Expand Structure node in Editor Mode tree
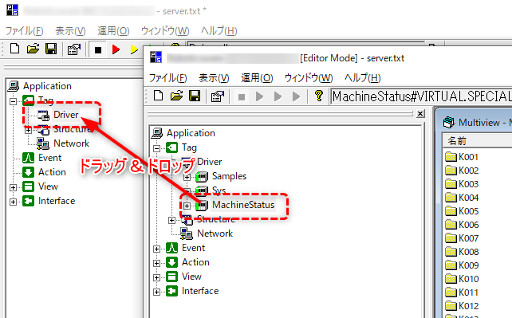This screenshot has width=512, height=318. click(171, 220)
